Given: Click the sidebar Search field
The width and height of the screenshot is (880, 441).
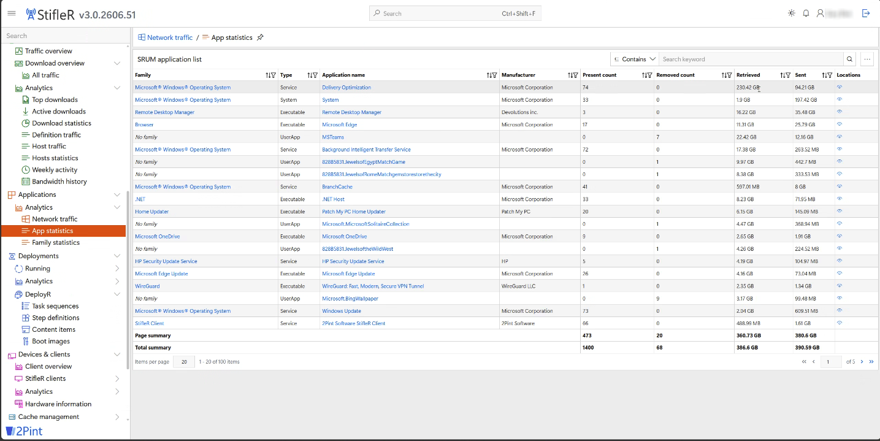Looking at the screenshot, I should tap(65, 36).
